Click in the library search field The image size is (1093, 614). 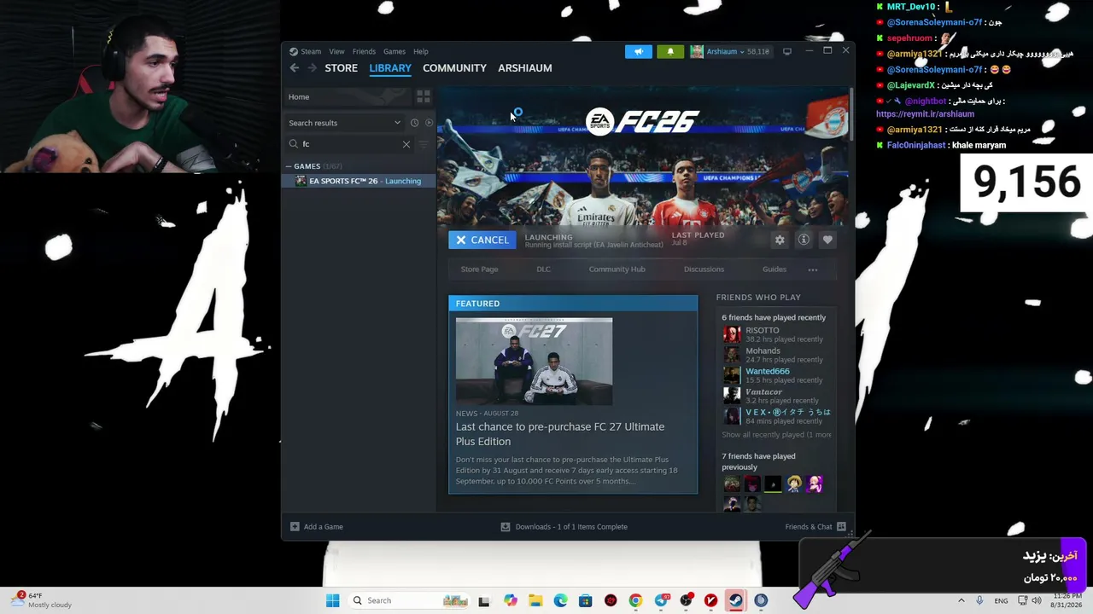click(350, 144)
